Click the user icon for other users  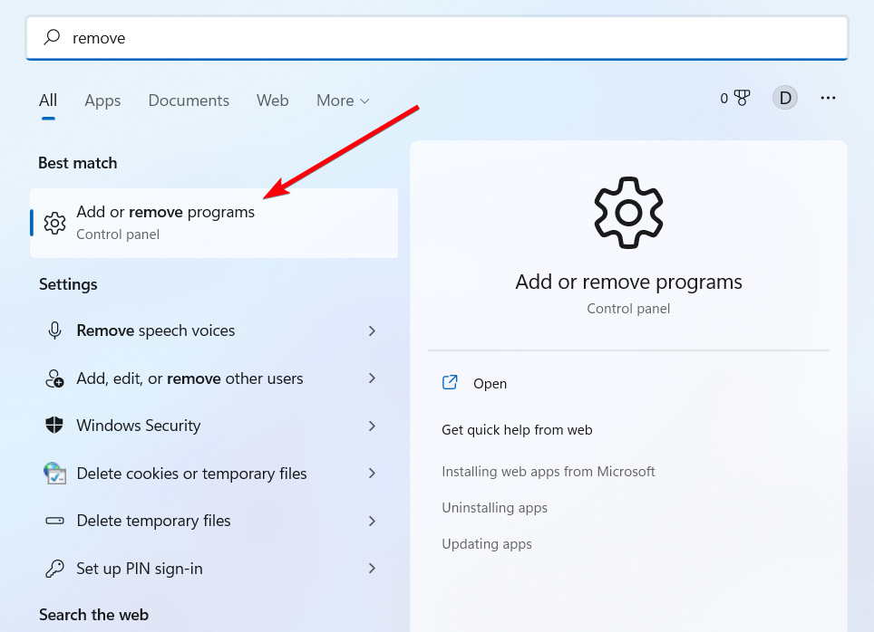(54, 378)
